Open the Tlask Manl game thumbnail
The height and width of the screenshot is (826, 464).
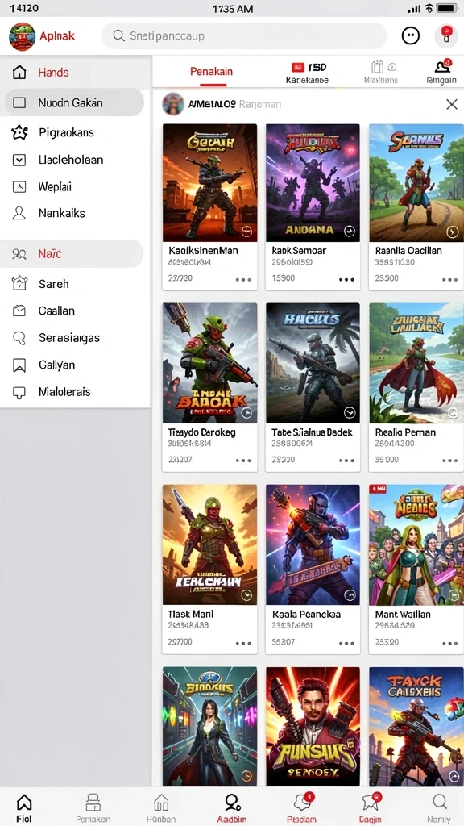tap(210, 544)
